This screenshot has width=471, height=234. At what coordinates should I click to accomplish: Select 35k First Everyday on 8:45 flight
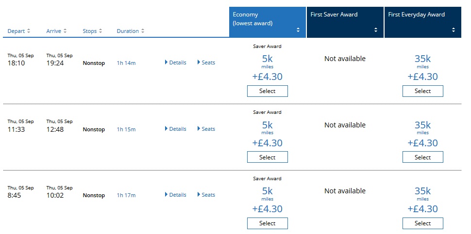422,223
